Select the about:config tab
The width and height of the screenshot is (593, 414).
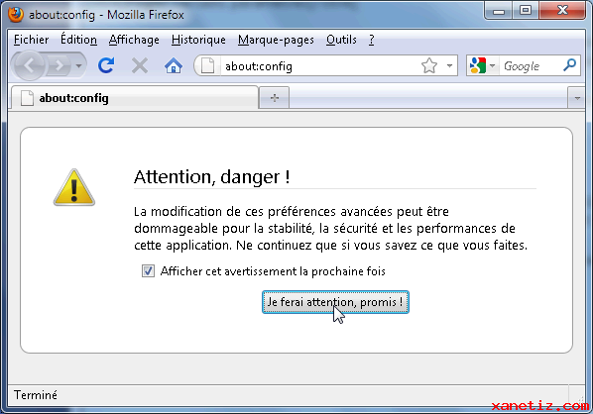click(x=135, y=98)
